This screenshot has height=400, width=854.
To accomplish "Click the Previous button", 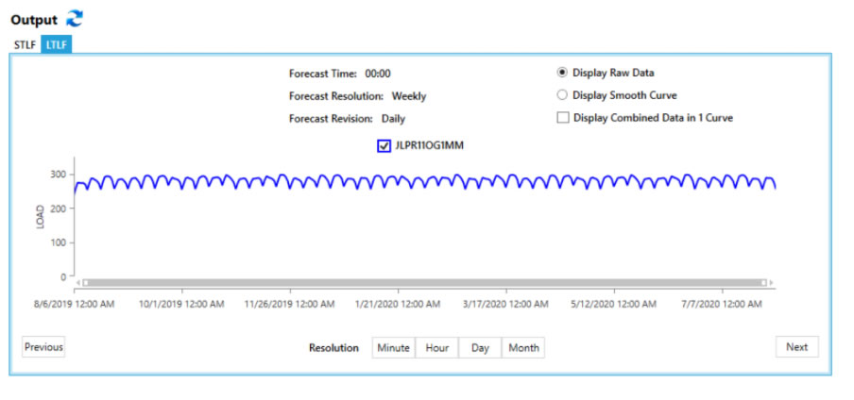I will click(x=43, y=347).
